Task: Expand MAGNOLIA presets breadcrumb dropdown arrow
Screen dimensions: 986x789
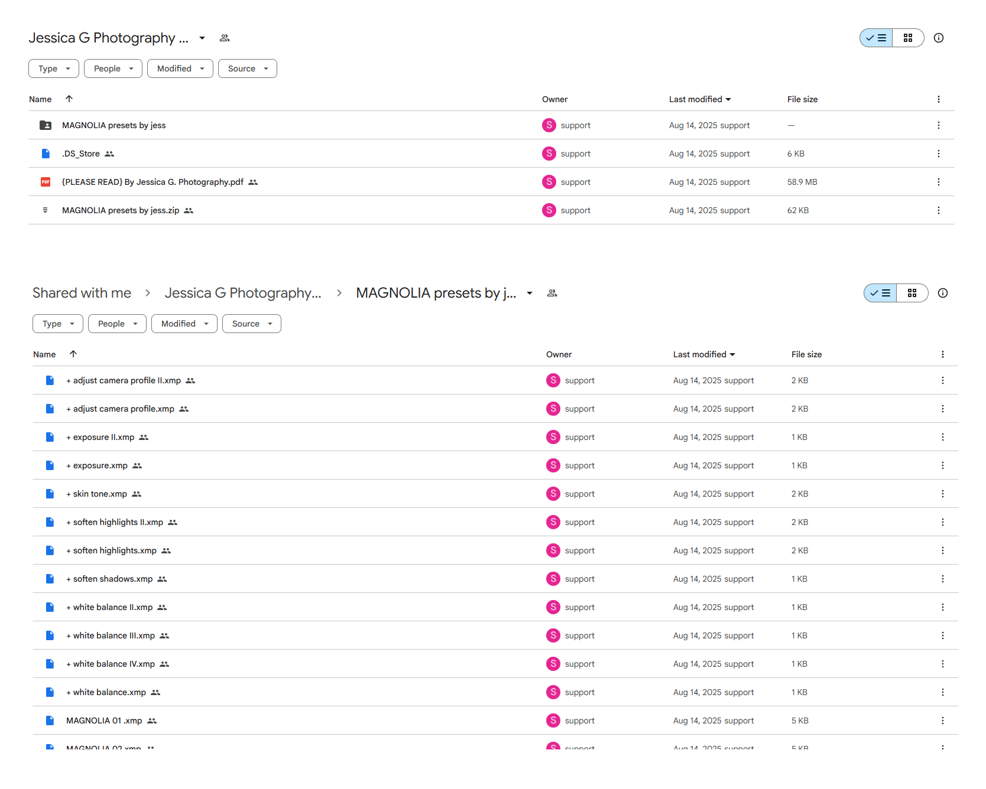Action: tap(530, 293)
